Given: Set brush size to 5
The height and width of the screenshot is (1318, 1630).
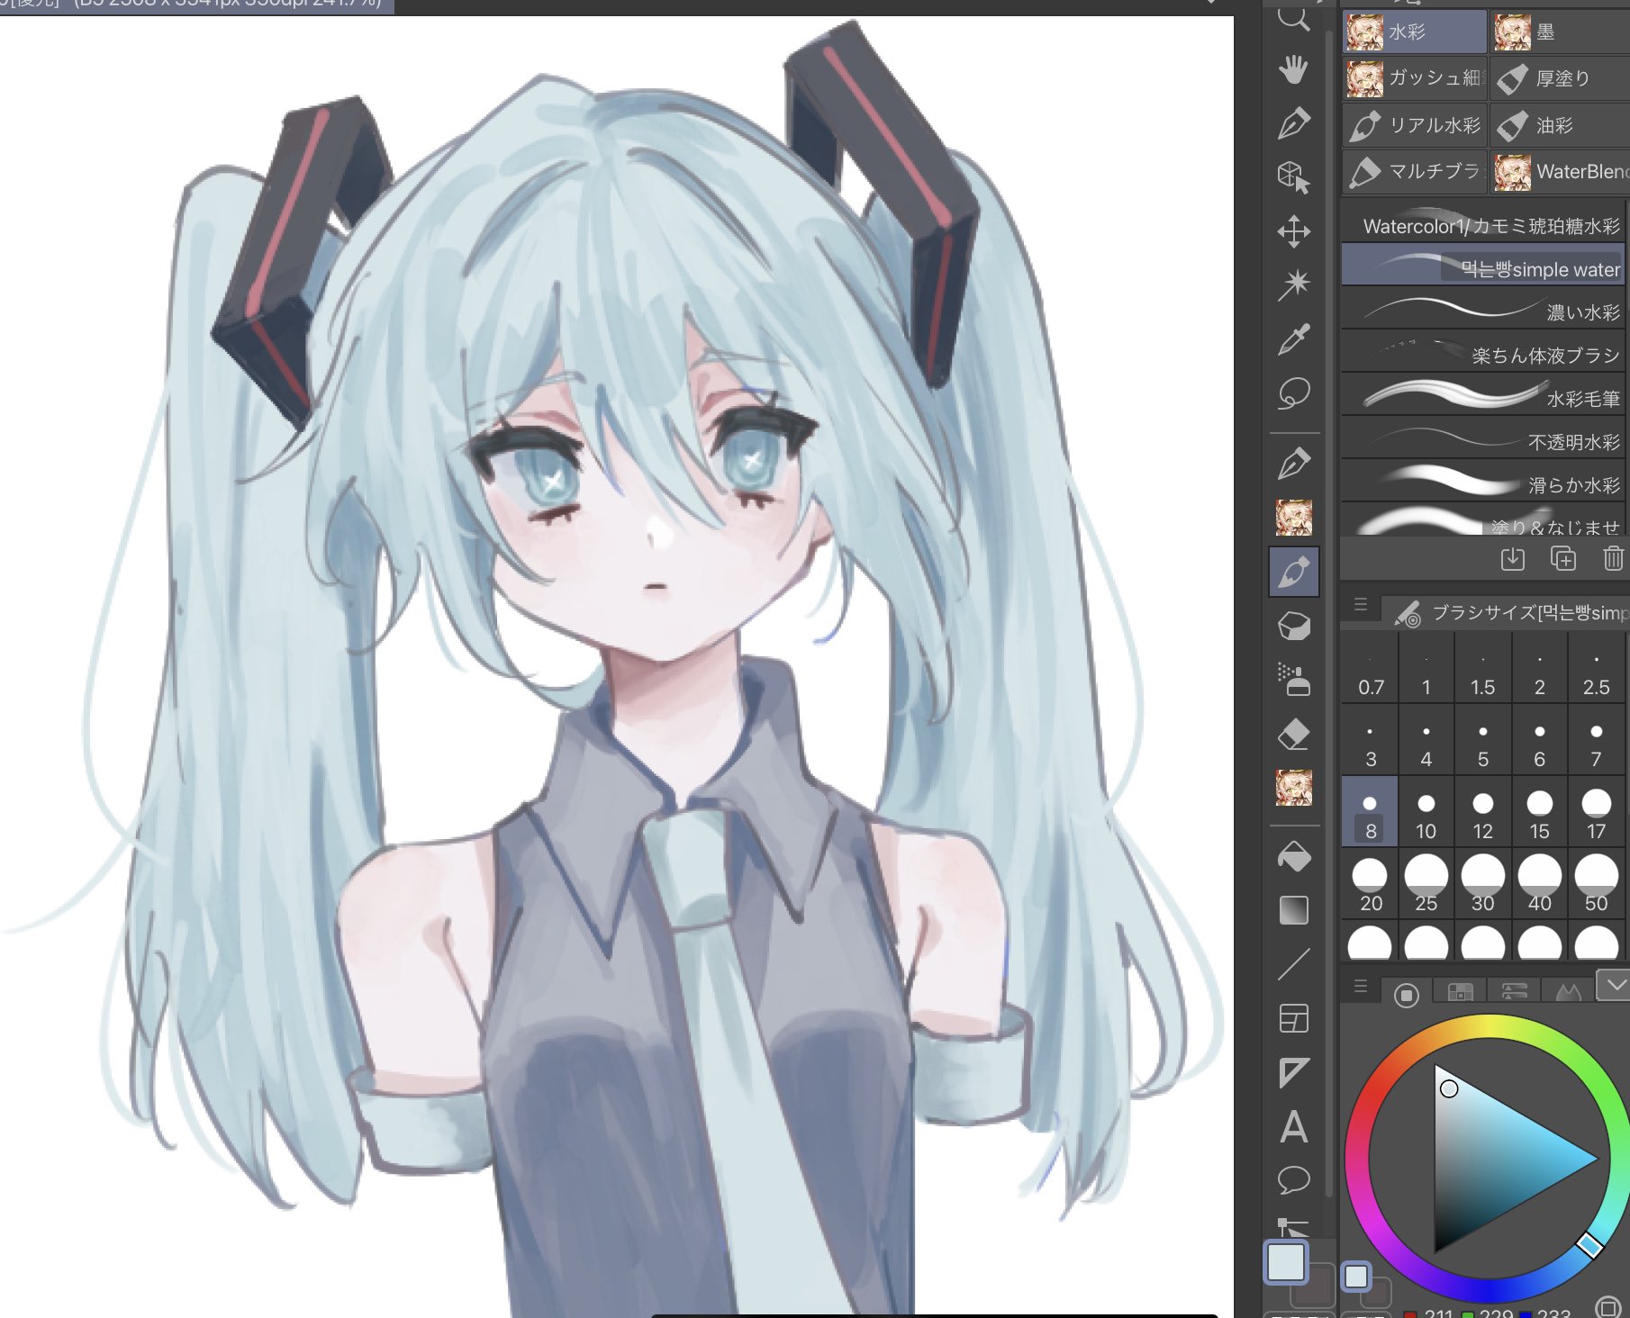Looking at the screenshot, I should (x=1482, y=740).
